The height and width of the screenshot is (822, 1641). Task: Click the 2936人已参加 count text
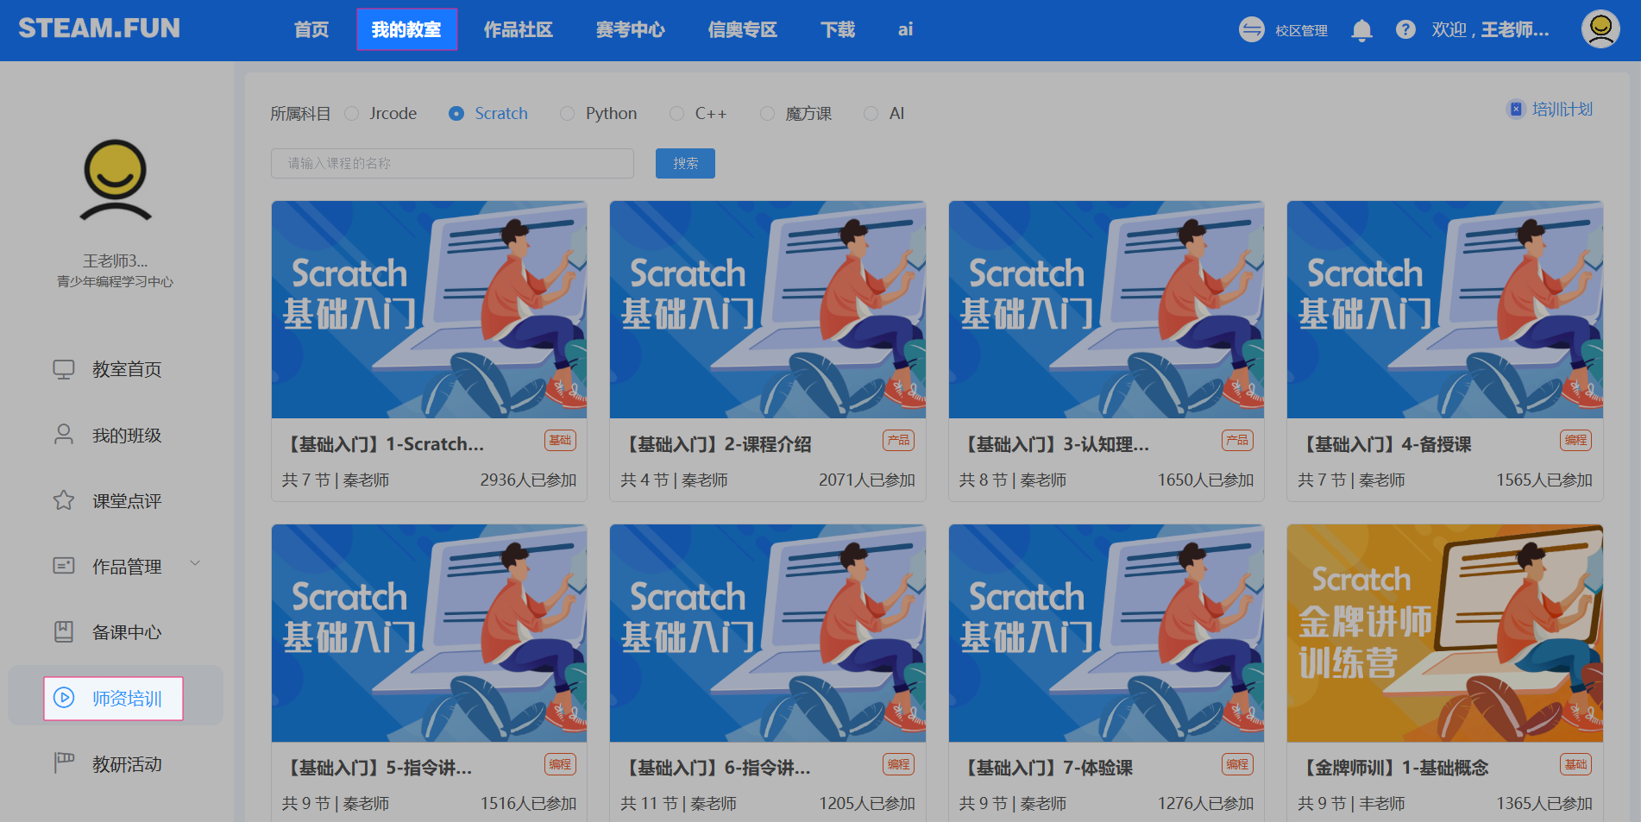[528, 480]
